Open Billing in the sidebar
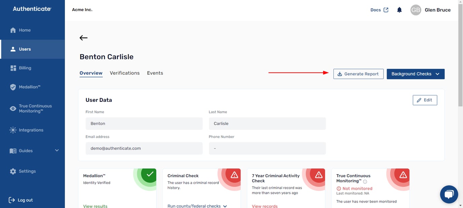 click(x=25, y=68)
